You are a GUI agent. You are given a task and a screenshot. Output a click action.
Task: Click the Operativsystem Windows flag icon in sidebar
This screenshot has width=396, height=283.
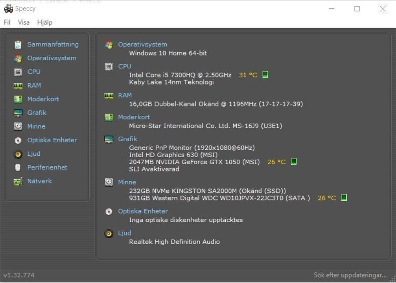(x=18, y=58)
